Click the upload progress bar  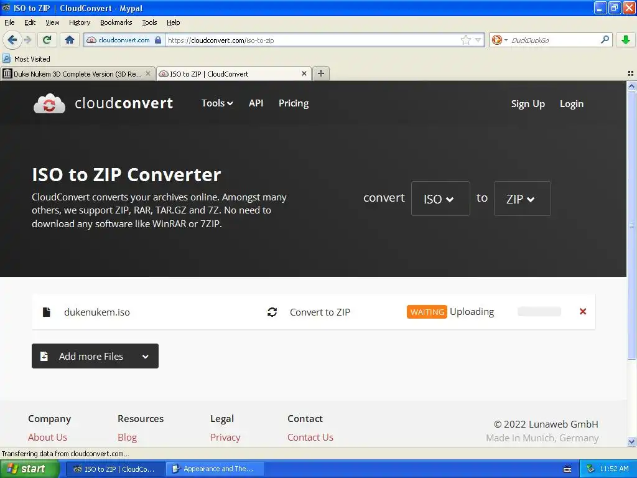(539, 311)
